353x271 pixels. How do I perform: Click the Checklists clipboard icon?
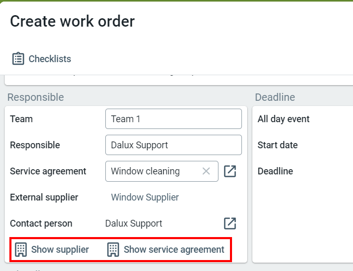pos(18,58)
